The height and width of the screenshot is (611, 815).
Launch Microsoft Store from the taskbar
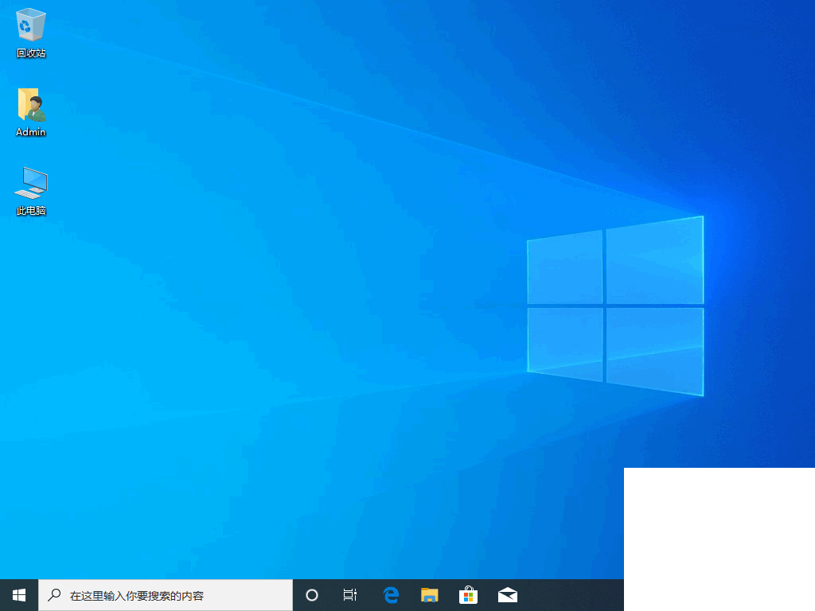click(469, 595)
